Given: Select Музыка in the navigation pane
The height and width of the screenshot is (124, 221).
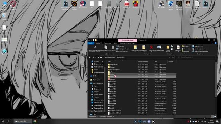Looking at the screenshot, I should pos(96,97).
